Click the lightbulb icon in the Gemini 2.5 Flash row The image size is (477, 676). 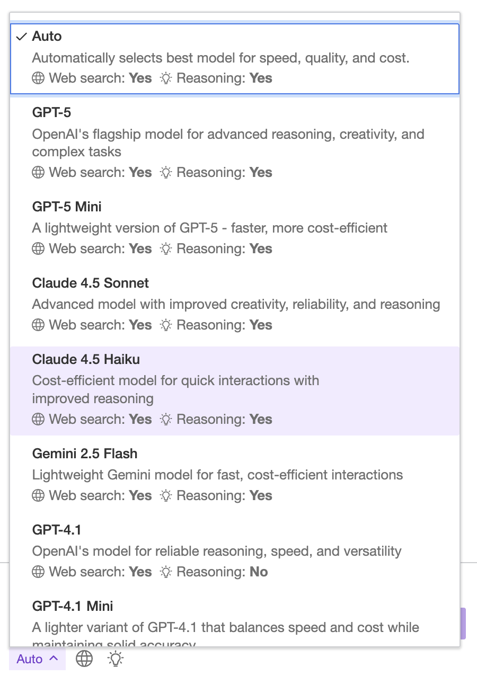click(x=165, y=495)
